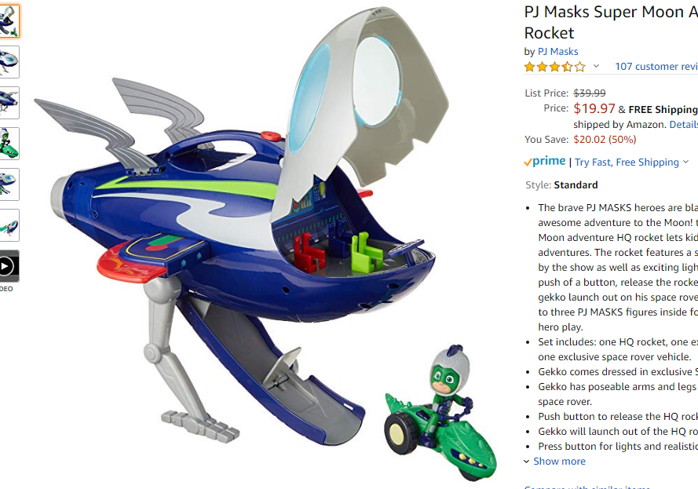698x489 pixels.
Task: Select the third product thumbnail image
Action: point(9,103)
